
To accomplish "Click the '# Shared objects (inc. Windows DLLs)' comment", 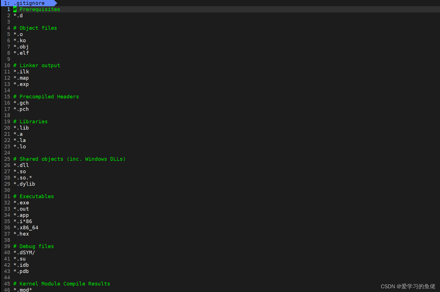I will [69, 159].
